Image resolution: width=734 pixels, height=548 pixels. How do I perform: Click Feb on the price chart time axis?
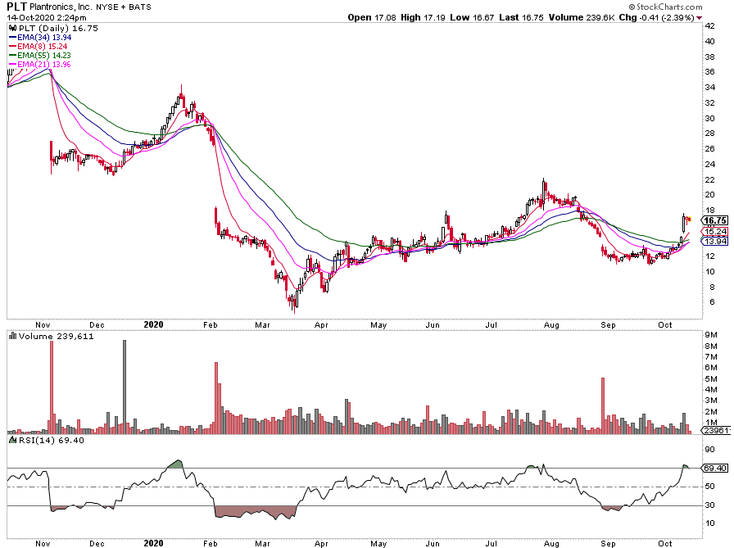pyautogui.click(x=211, y=324)
